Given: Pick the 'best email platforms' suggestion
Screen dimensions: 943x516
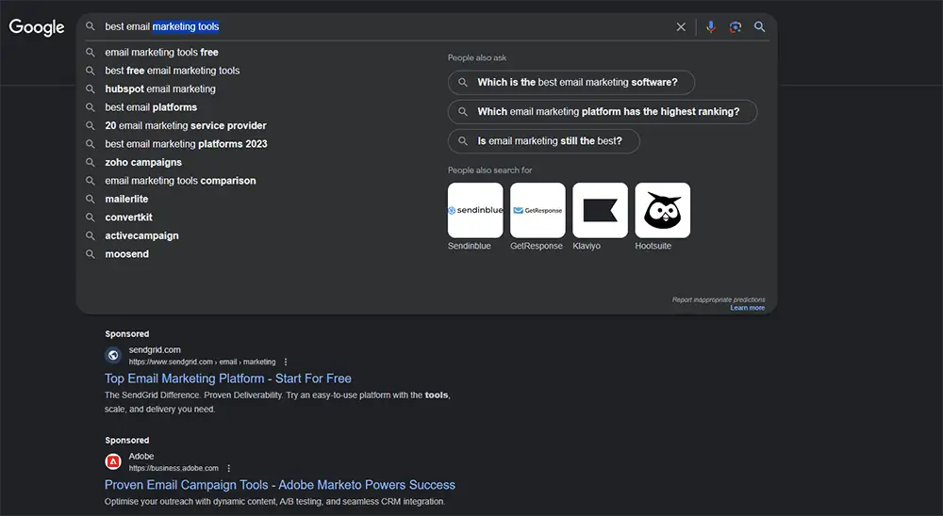Looking at the screenshot, I should pyautogui.click(x=151, y=107).
